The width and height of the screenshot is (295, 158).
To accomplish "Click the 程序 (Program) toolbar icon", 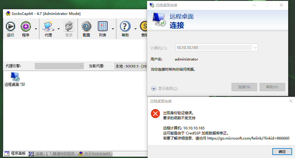I will (x=26, y=27).
